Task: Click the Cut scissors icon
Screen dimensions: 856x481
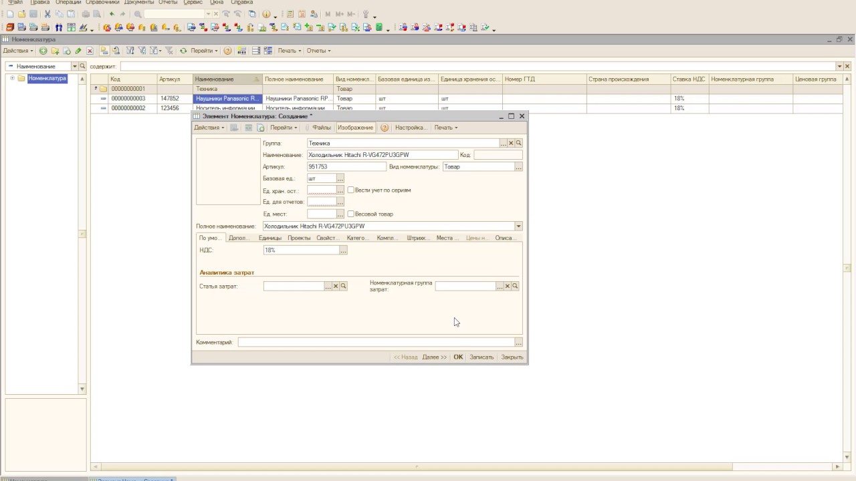Action: pyautogui.click(x=47, y=14)
